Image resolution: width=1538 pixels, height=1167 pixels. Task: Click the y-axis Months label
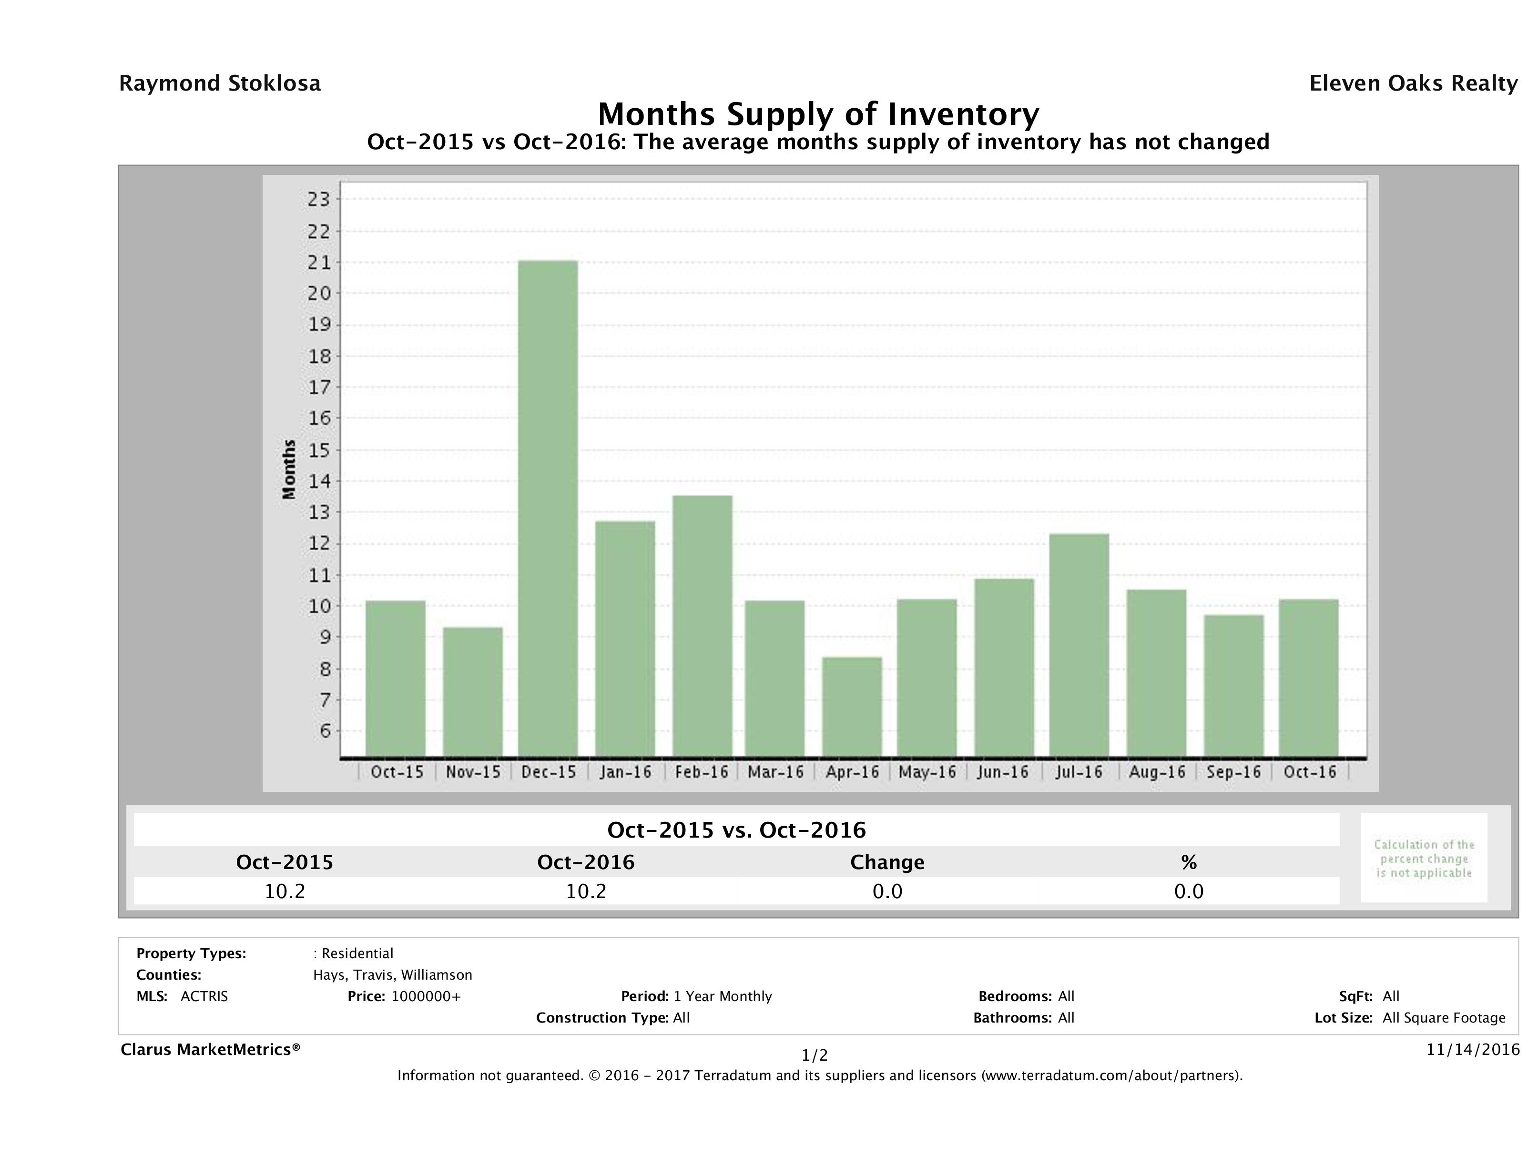pyautogui.click(x=289, y=469)
